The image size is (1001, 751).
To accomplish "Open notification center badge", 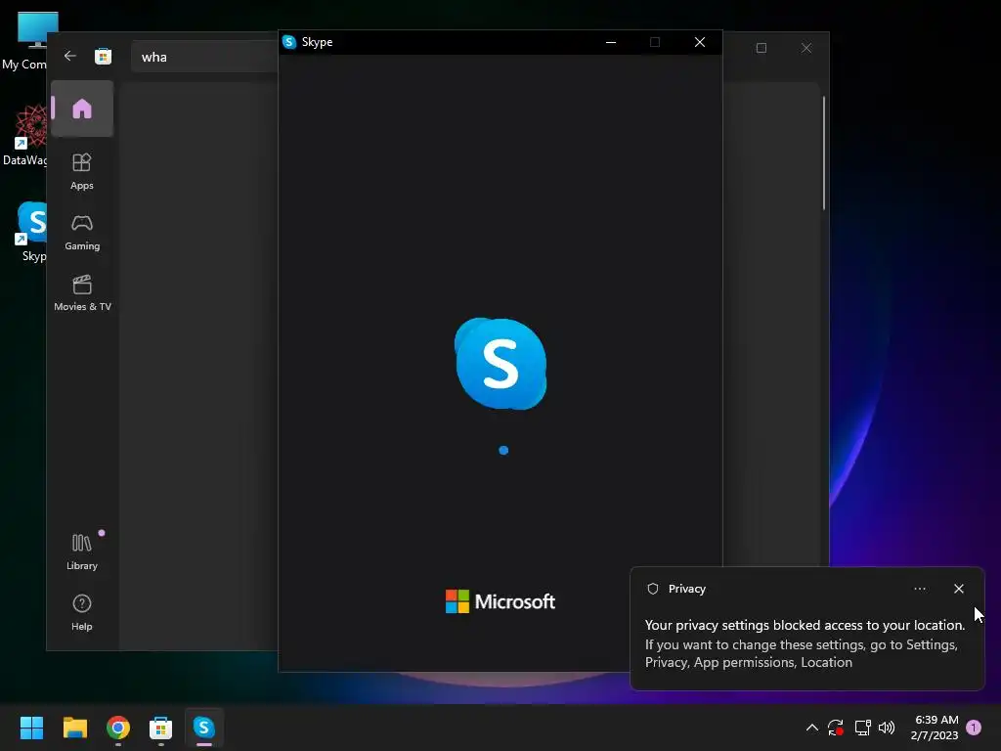I will pyautogui.click(x=974, y=728).
